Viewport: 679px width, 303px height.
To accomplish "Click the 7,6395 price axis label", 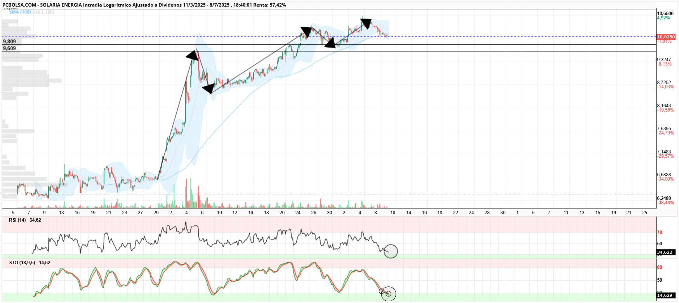I will [x=664, y=129].
